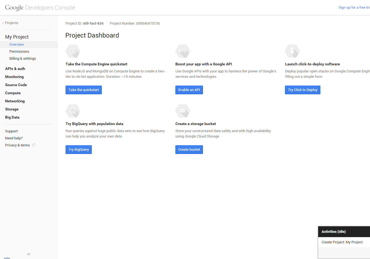Image resolution: width=370 pixels, height=259 pixels.
Task: Click Boost your app with a Google API title
Action: point(204,64)
